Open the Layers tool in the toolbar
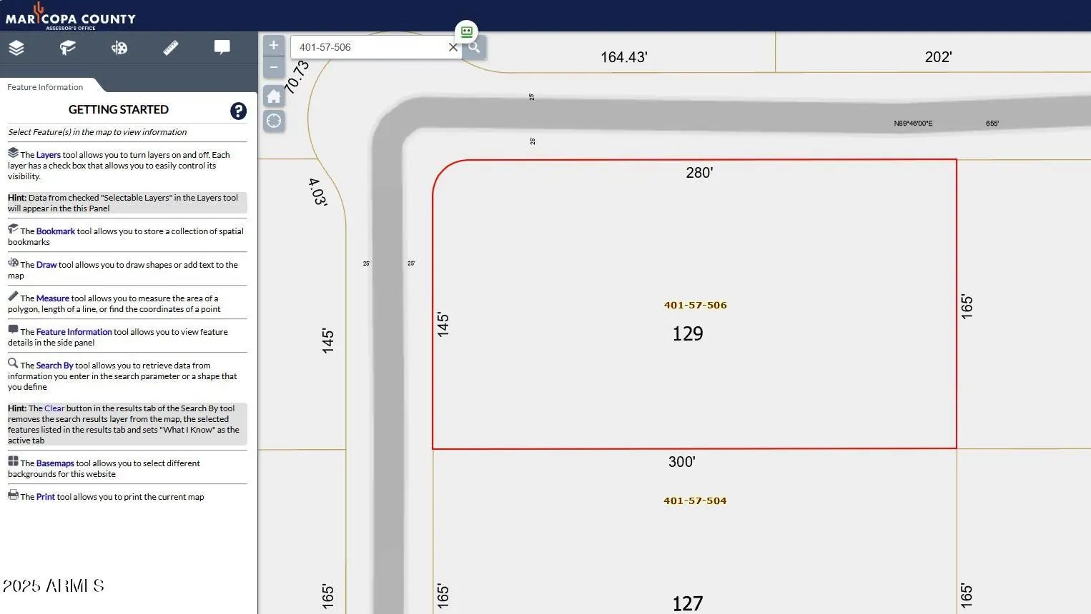Image resolution: width=1091 pixels, height=614 pixels. 16,48
